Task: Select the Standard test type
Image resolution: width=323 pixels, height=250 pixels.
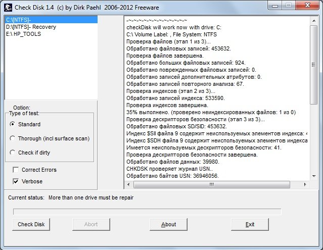Action: pos(13,124)
